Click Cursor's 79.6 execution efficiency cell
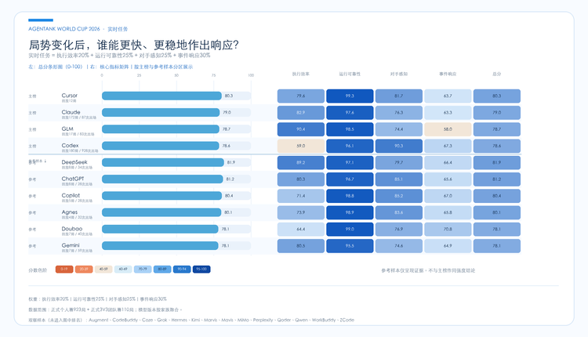The image size is (588, 337). pyautogui.click(x=301, y=96)
